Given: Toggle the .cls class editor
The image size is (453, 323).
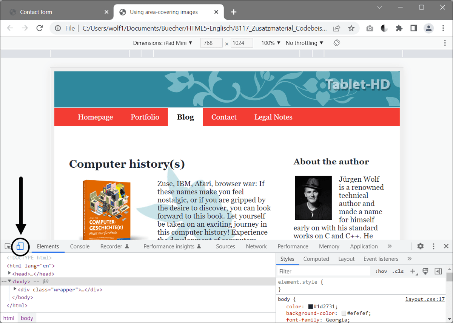Looking at the screenshot, I should 398,271.
